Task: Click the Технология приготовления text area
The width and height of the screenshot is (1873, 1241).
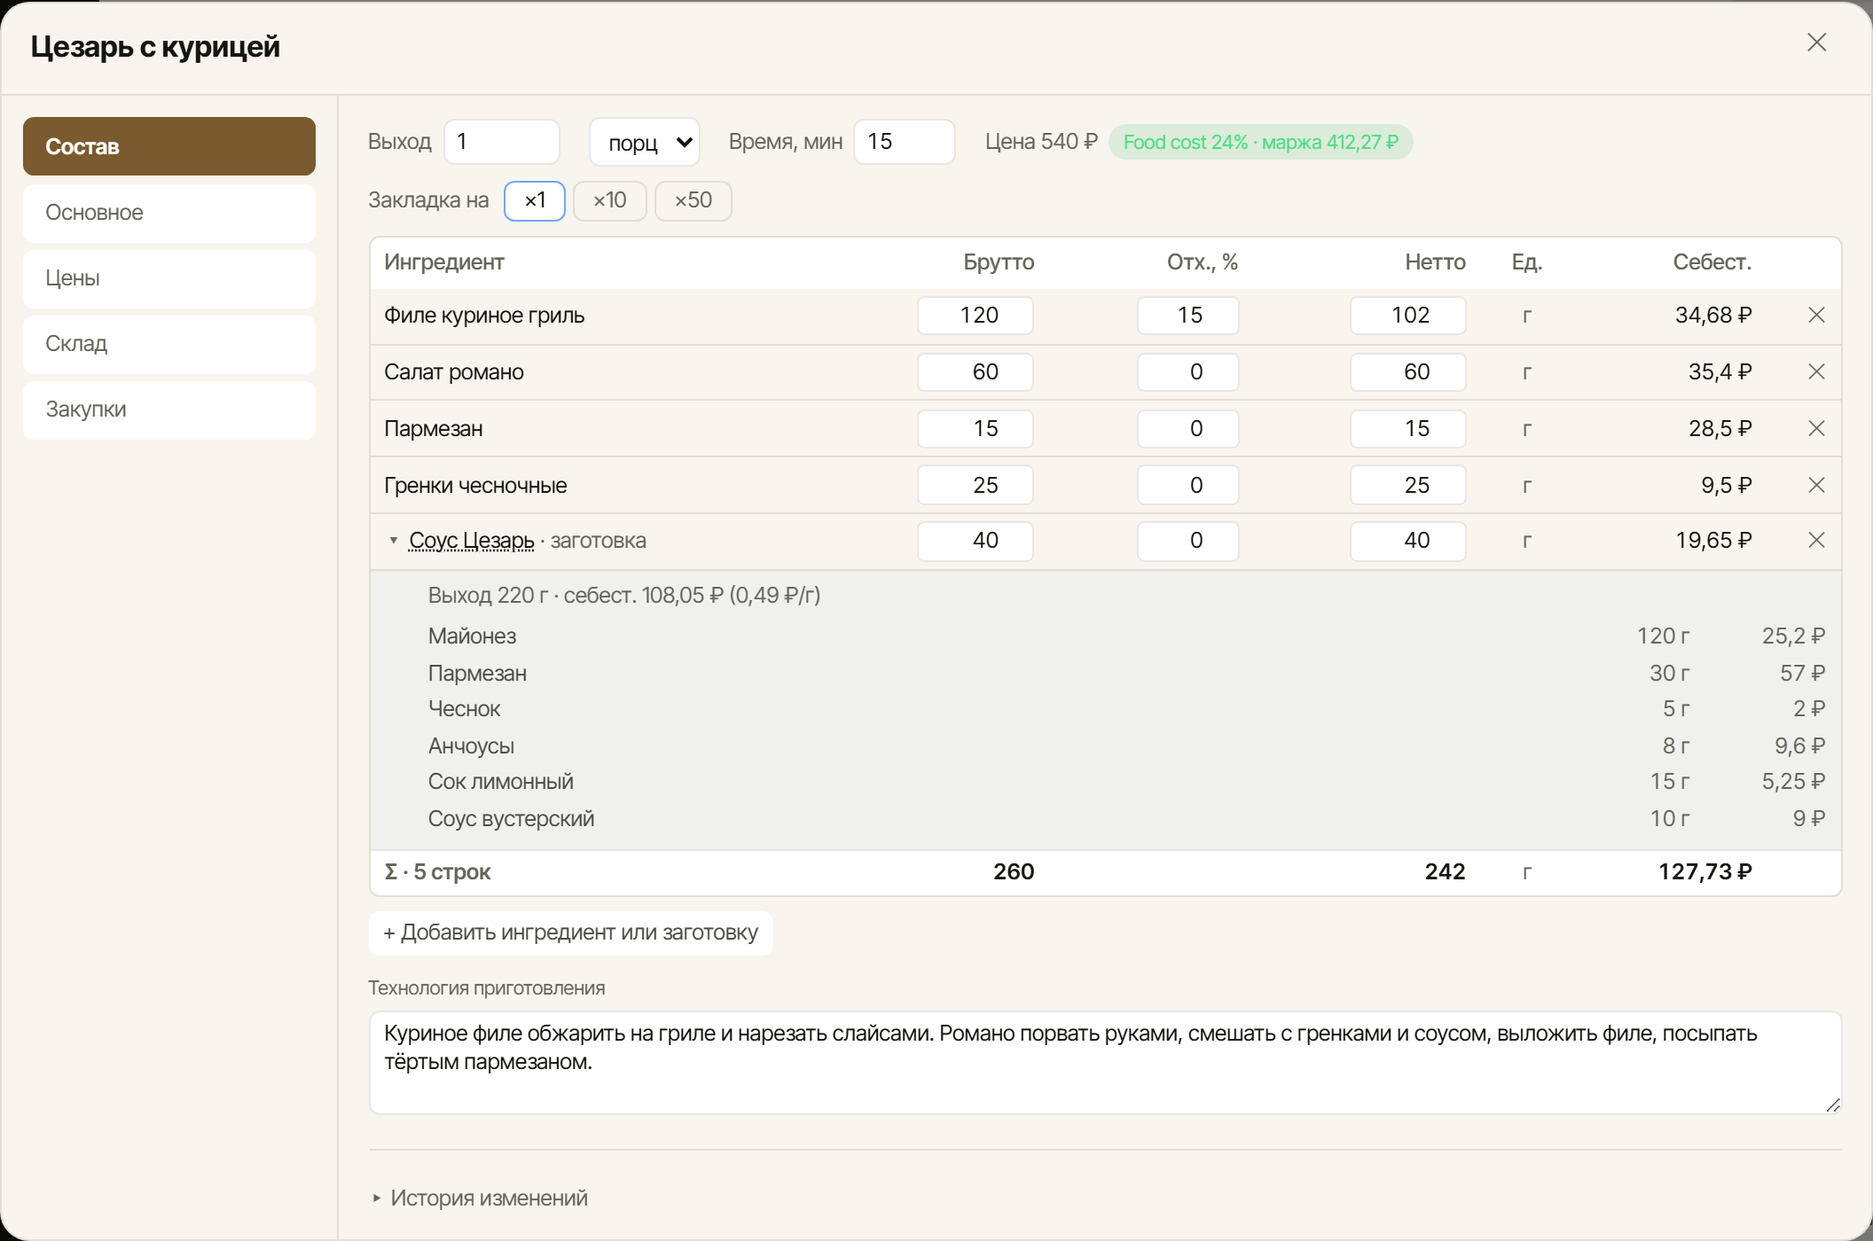Action: (x=1106, y=1063)
